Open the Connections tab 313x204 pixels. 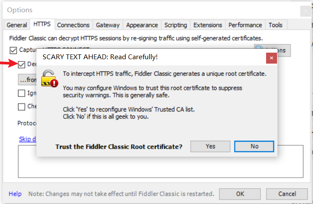click(x=73, y=25)
